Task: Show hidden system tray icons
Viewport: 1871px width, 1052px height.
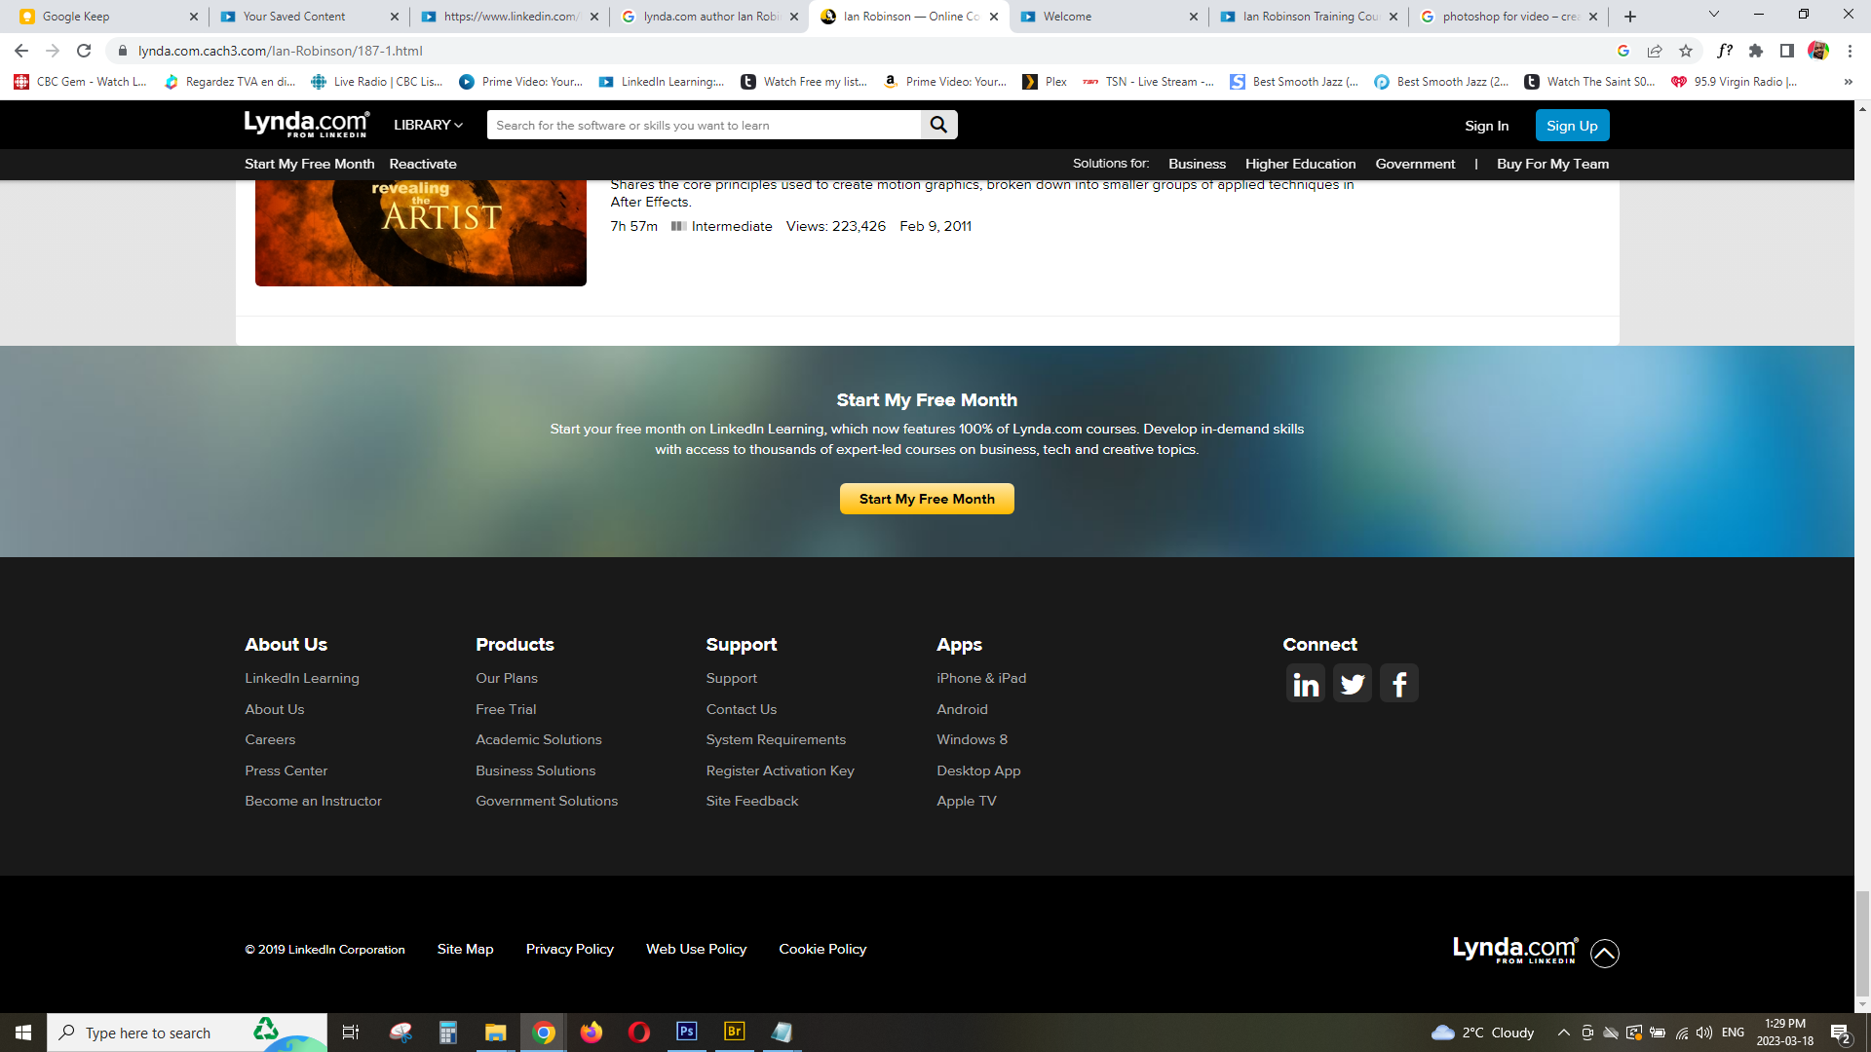Action: [1563, 1033]
